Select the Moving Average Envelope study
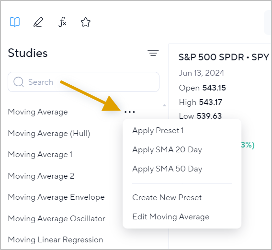 [x=57, y=197]
